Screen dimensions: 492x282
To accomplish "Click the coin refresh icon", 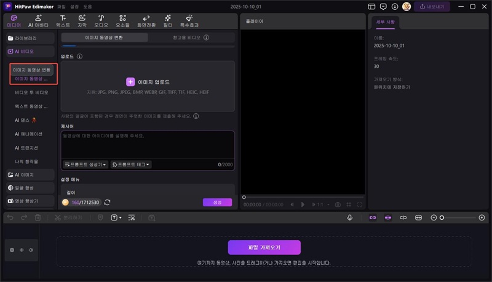I will [x=108, y=202].
